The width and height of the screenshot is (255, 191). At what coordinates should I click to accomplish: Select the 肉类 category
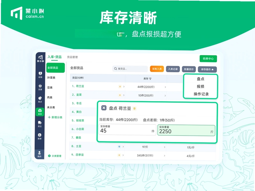[x=50, y=97]
